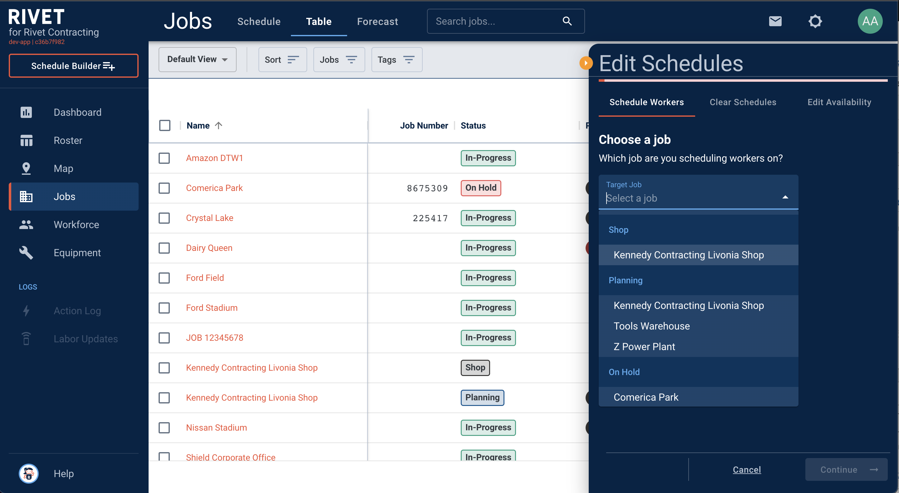Image resolution: width=899 pixels, height=493 pixels.
Task: Click the Tags filter lines icon
Action: pyautogui.click(x=409, y=60)
